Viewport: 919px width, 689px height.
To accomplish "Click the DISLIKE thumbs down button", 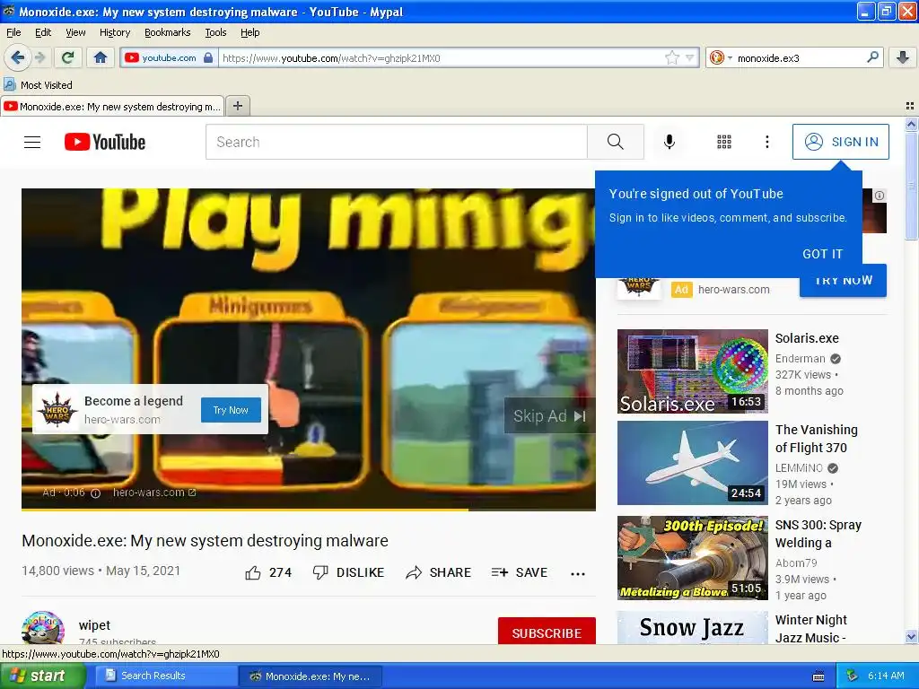I will [349, 572].
